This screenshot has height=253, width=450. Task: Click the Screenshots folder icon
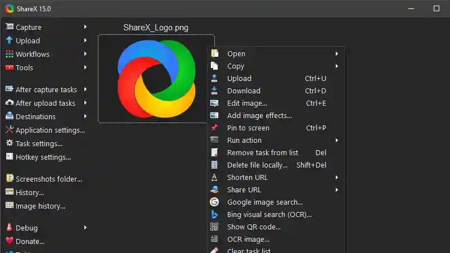click(10, 178)
